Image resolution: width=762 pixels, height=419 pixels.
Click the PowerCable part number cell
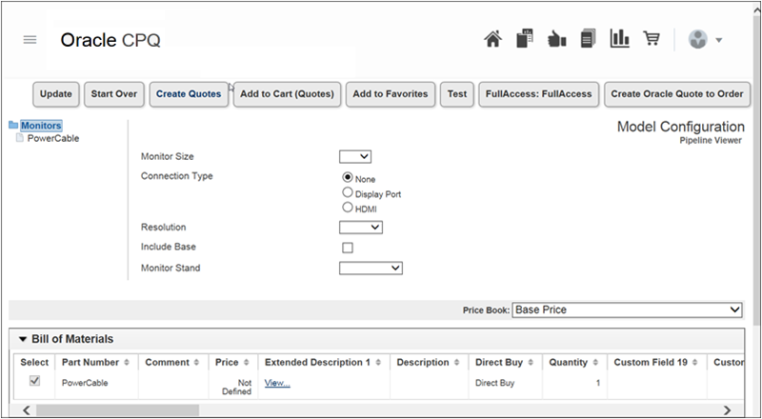[85, 383]
